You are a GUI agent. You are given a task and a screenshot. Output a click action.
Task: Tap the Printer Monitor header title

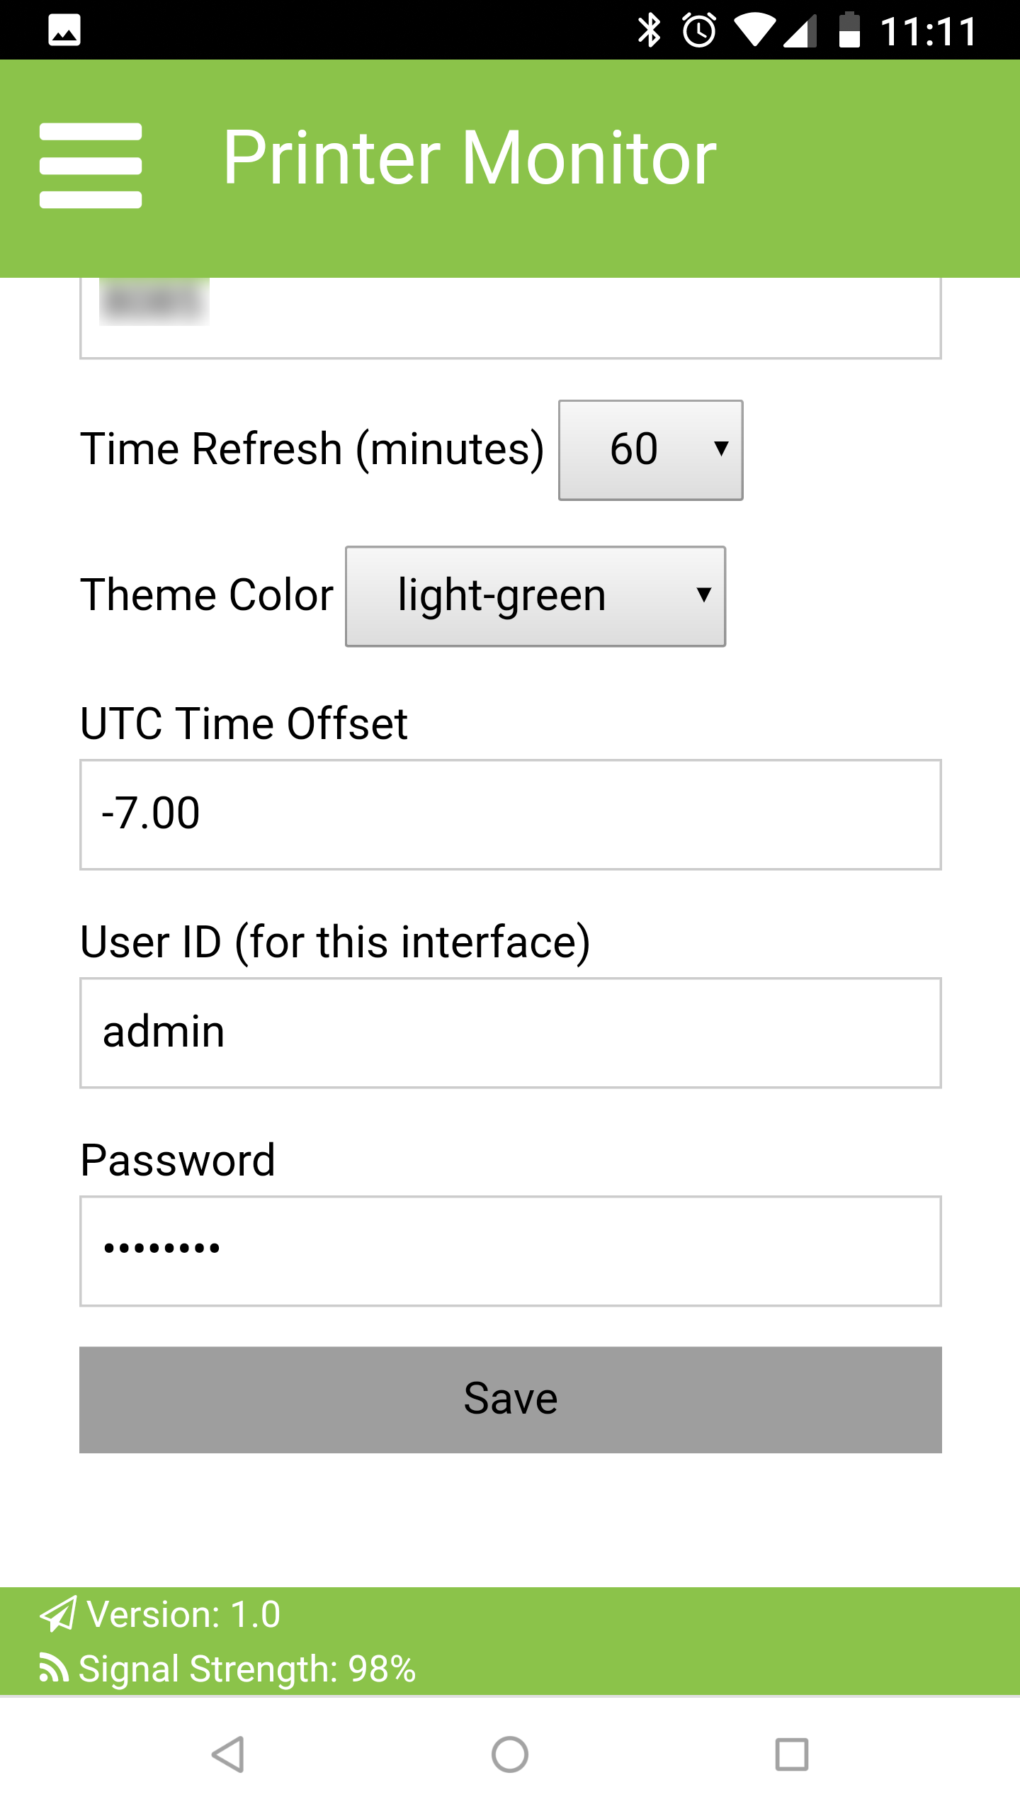click(x=470, y=159)
